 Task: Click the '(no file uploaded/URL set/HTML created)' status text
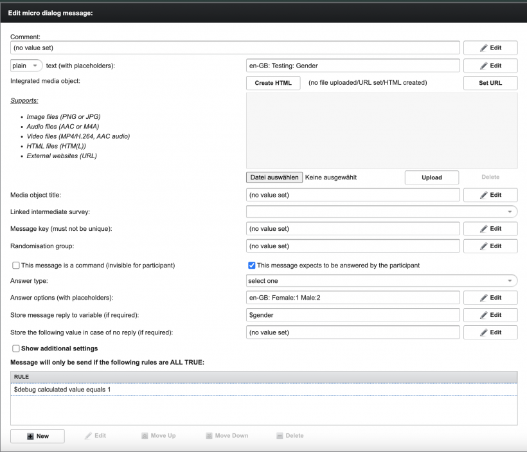(368, 83)
